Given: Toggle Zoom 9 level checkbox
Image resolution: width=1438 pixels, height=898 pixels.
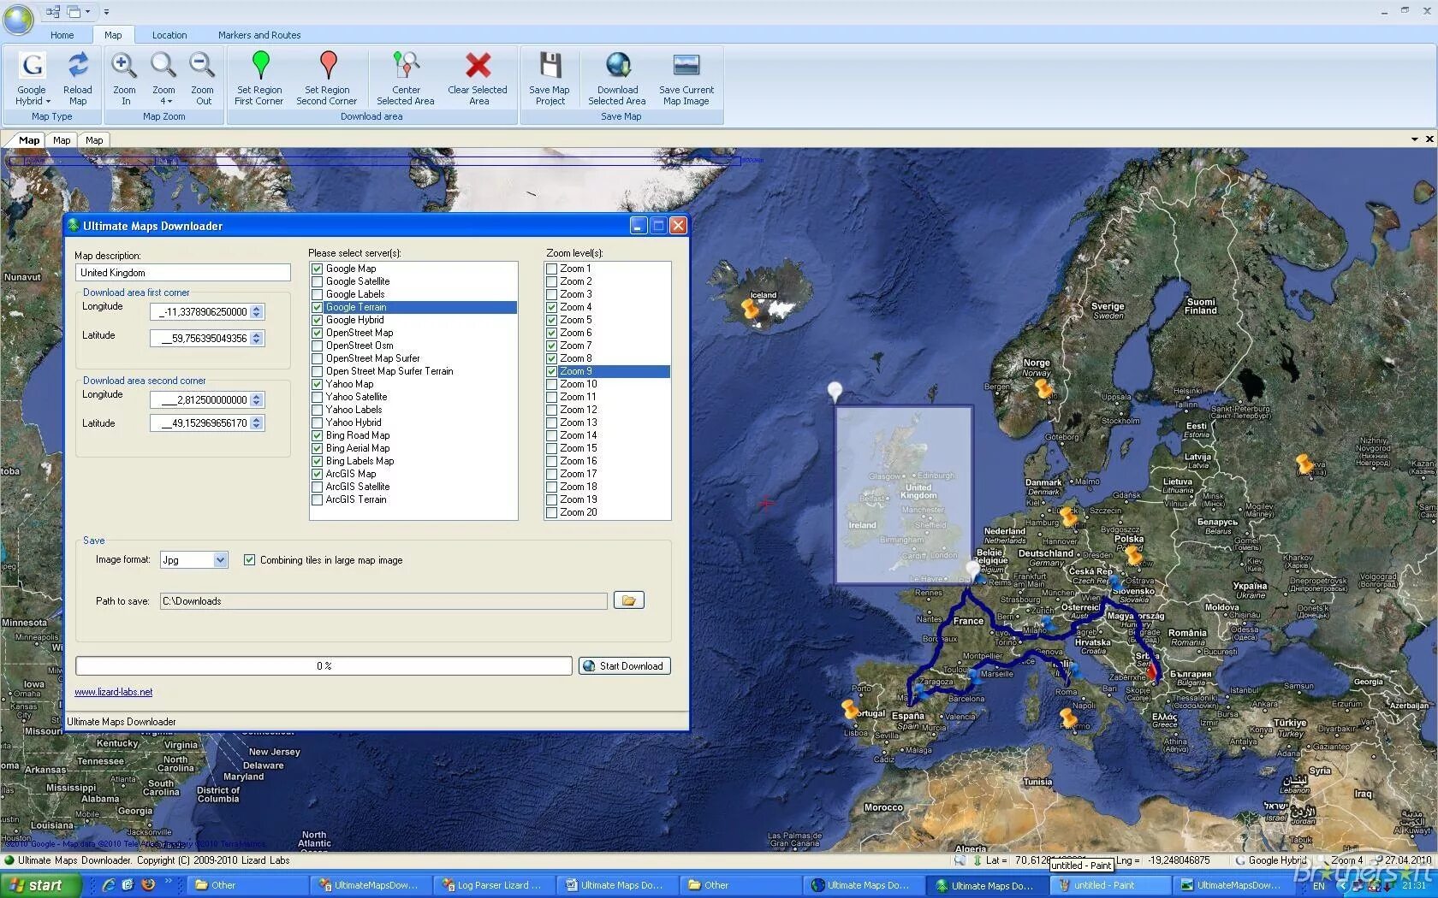Looking at the screenshot, I should pos(552,371).
